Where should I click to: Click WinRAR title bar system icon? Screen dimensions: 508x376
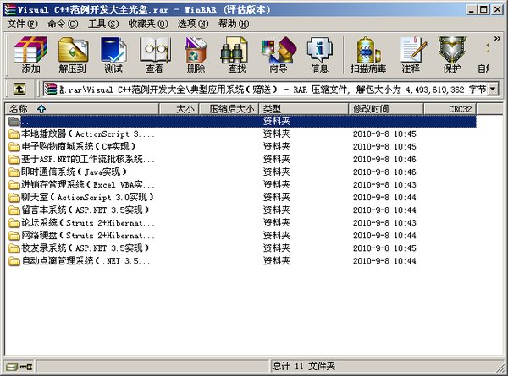(x=10, y=9)
